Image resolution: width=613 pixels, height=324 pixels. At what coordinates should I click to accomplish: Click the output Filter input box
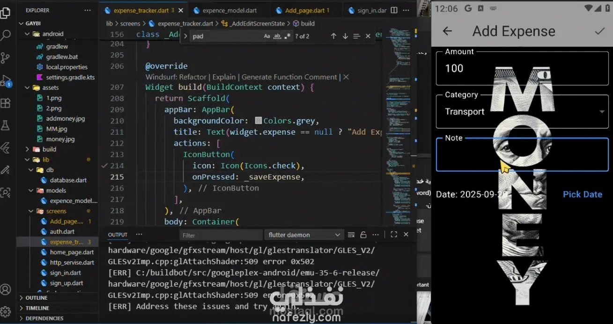(221, 235)
